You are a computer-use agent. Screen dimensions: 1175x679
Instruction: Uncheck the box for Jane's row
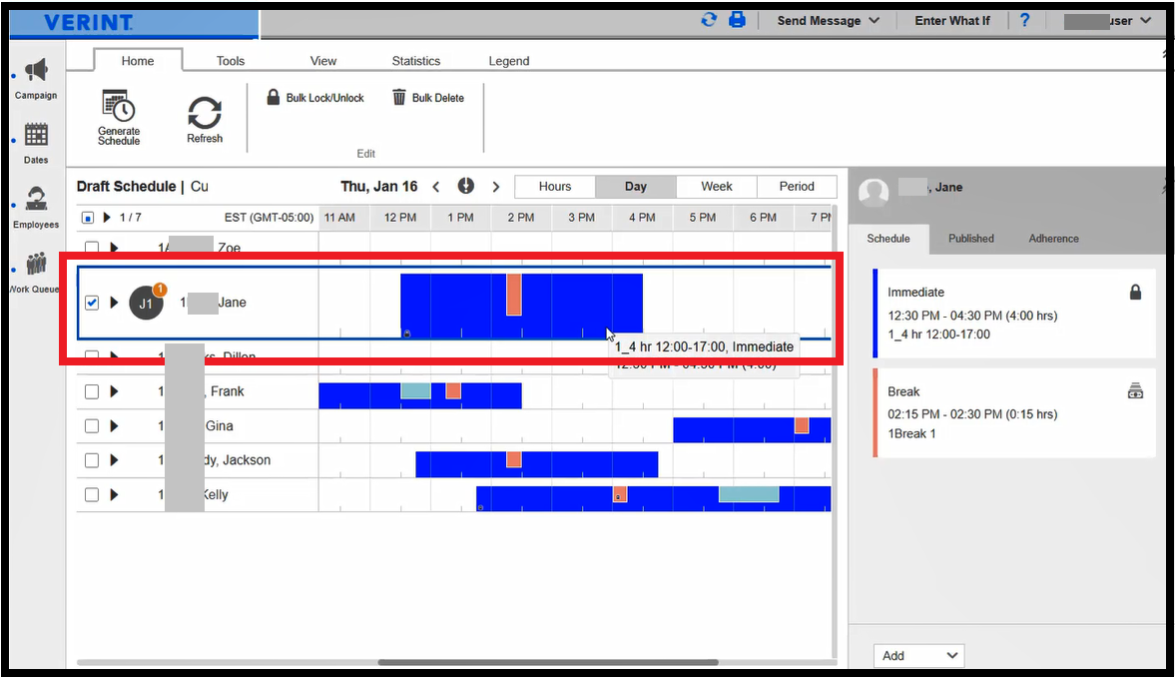coord(92,303)
